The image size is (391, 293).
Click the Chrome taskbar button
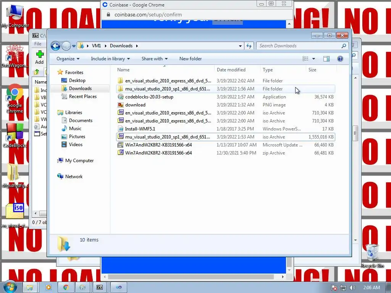[x=65, y=288]
